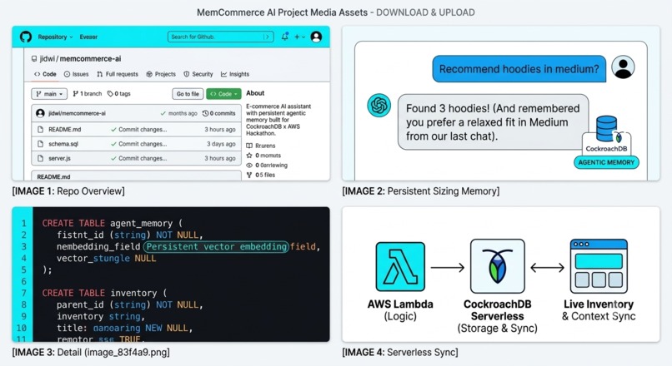Screen dimensions: 672x366
Task: Select the Code tab
Action: (45, 74)
